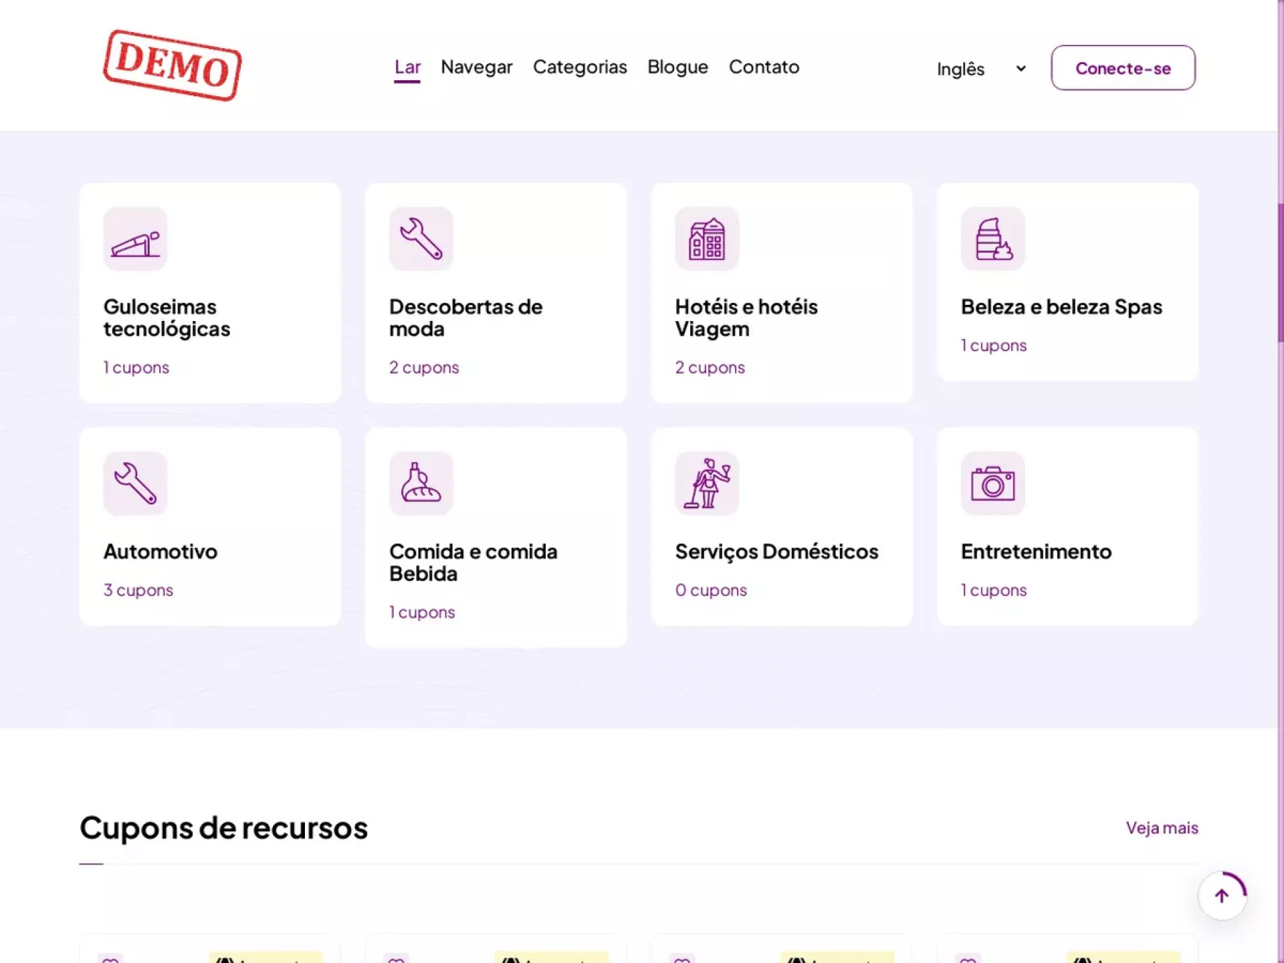Go to the Navegar menu item

[x=476, y=67]
